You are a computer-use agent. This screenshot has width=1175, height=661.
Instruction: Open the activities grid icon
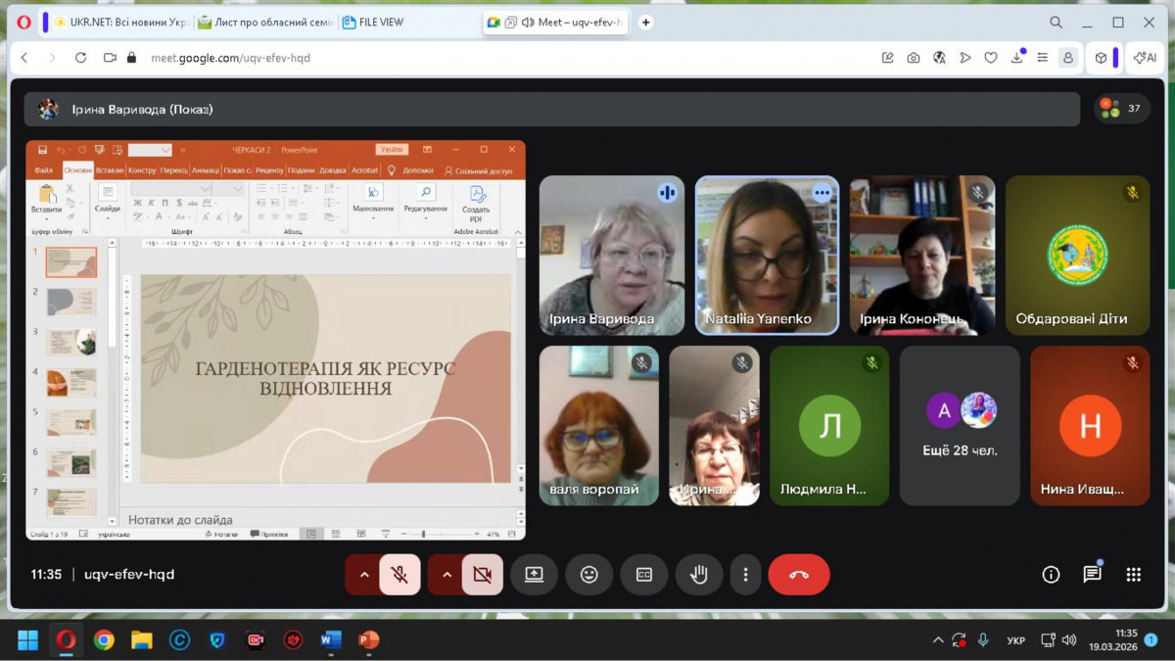click(1133, 575)
